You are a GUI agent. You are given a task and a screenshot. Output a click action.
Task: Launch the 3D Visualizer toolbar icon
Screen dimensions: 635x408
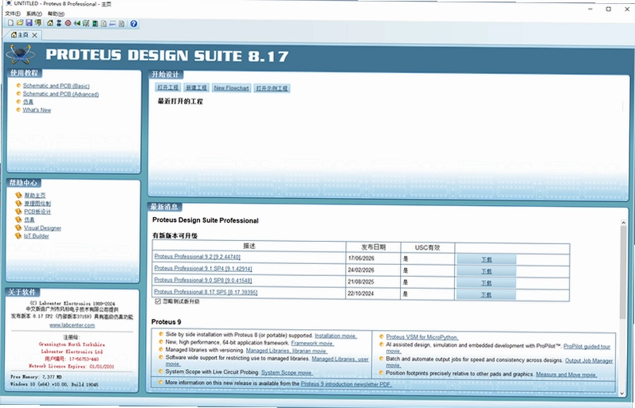pos(76,23)
